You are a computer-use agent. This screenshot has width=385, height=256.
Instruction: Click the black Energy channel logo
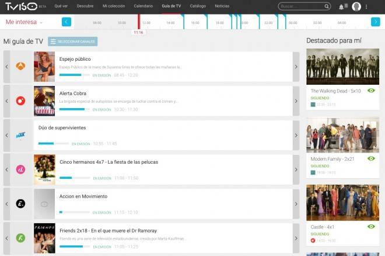[x=20, y=203]
